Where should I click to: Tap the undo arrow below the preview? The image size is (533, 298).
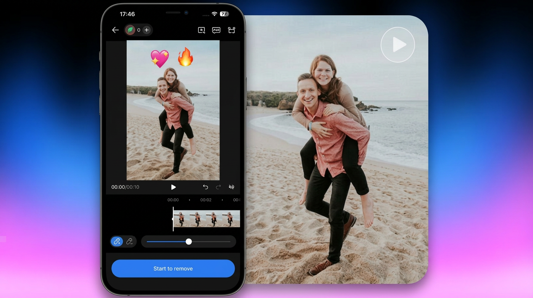click(x=205, y=187)
